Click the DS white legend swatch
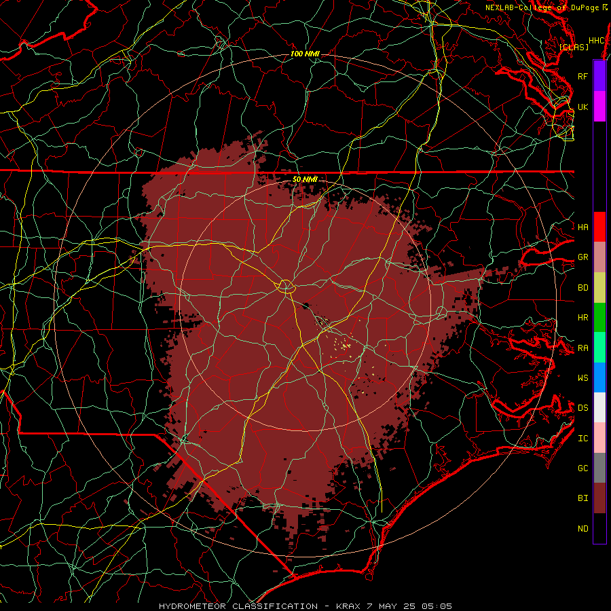Screen dimensions: 611x611 (x=599, y=407)
